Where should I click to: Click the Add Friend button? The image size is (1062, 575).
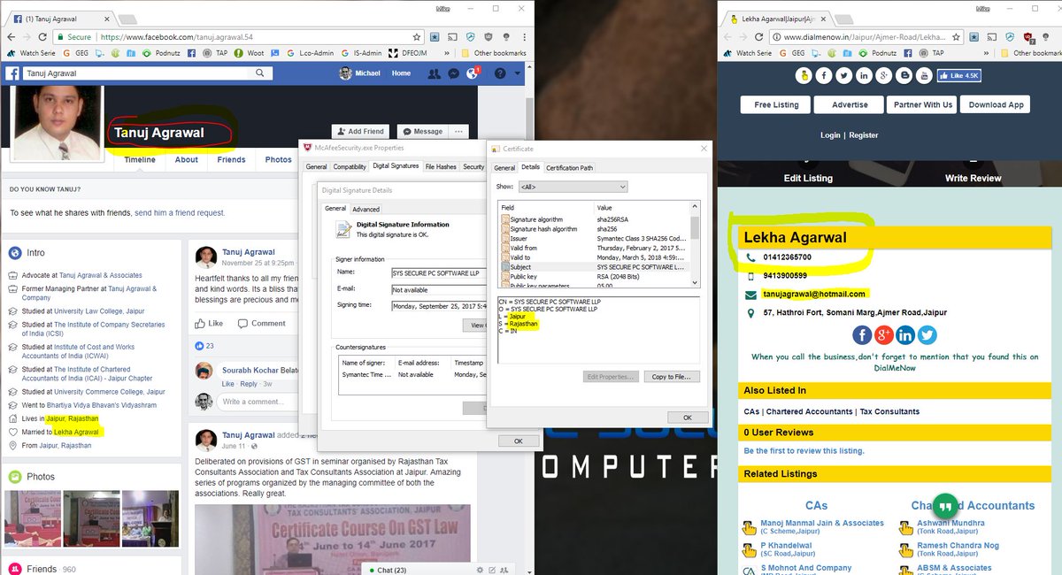click(x=361, y=131)
